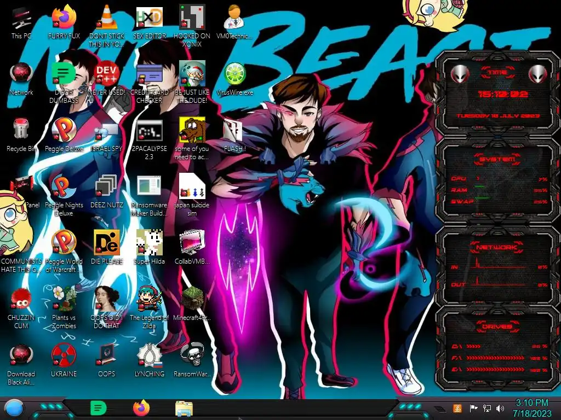Open the OOPS laptop icon
The height and width of the screenshot is (420, 561).
[107, 360]
